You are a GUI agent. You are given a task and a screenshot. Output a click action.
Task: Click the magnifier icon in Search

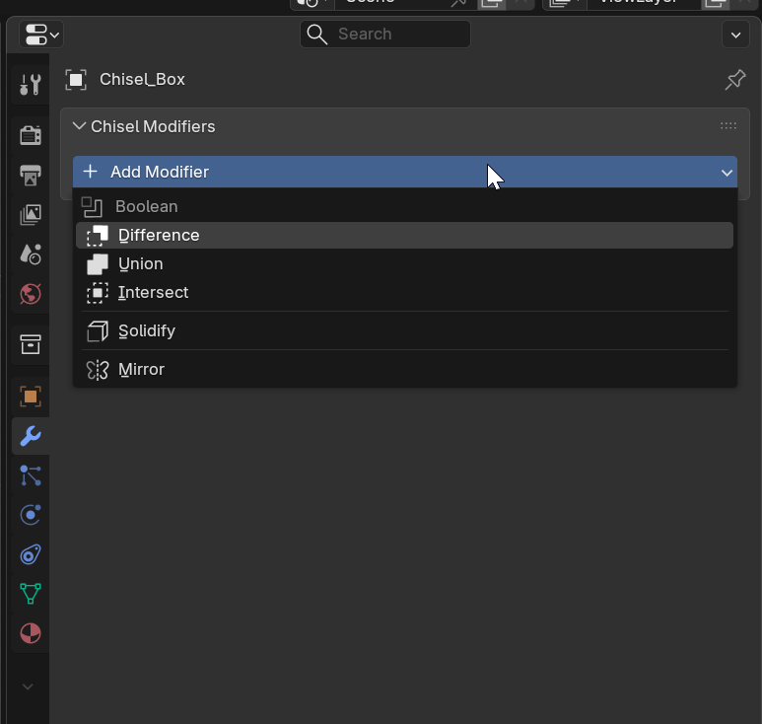(x=316, y=35)
